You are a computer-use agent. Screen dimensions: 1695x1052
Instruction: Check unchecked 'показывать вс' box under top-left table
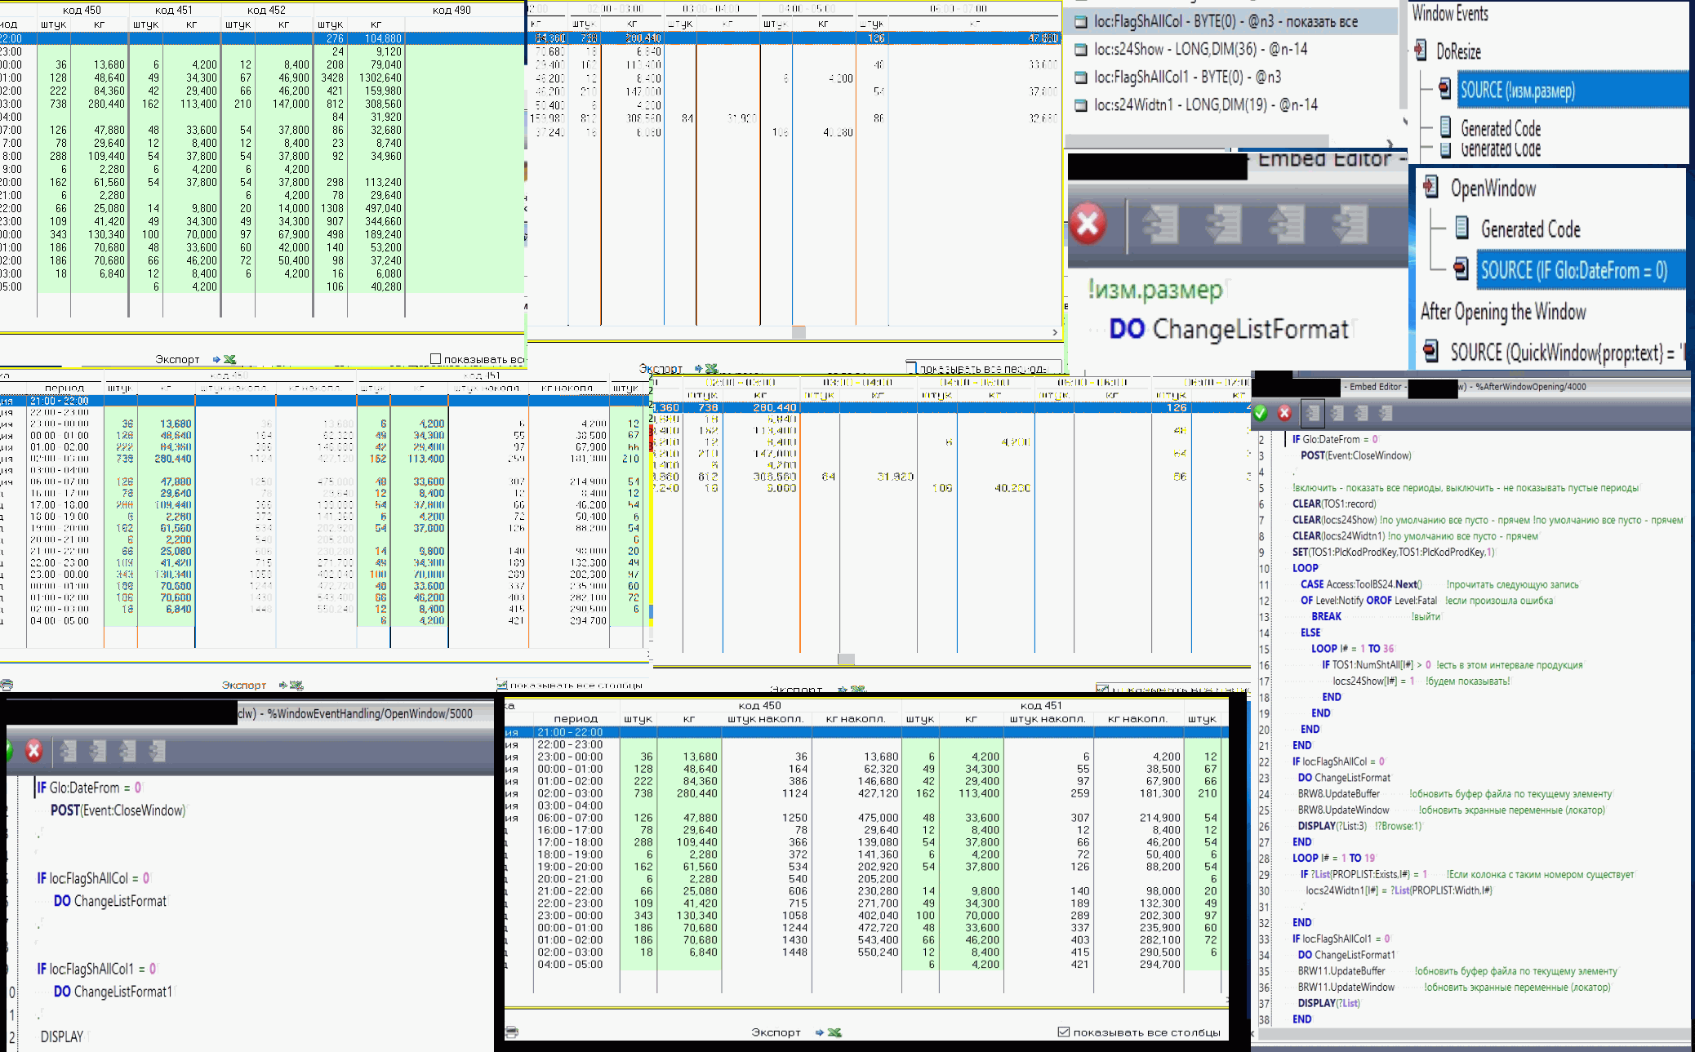click(435, 359)
